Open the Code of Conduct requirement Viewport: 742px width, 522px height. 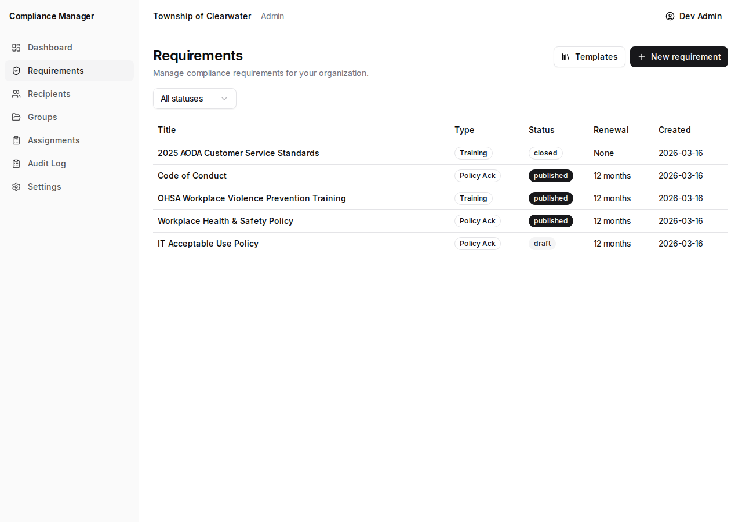pos(192,176)
